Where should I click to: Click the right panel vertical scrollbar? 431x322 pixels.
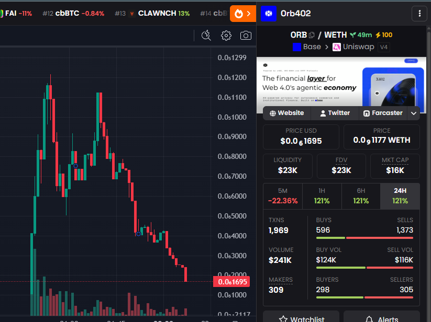pos(428,174)
